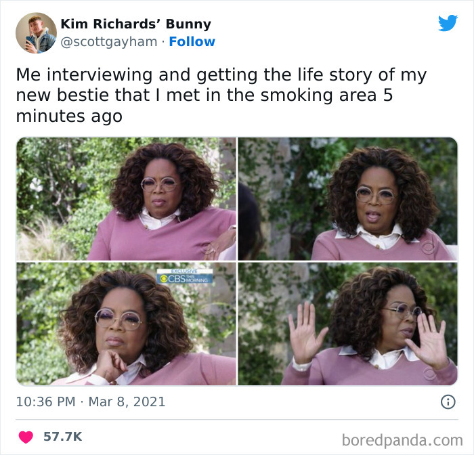Open bottom-left photo with chin on fist
Screen dimensions: 474x455
coord(126,324)
